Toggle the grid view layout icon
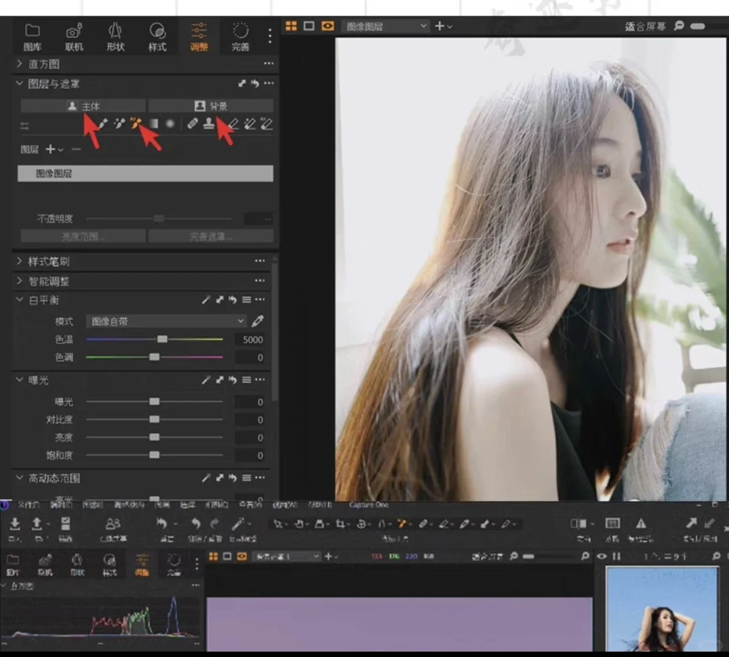Viewport: 729px width, 657px height. click(292, 26)
